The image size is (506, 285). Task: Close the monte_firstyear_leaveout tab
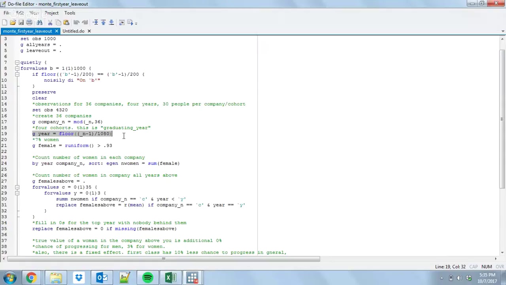pos(57,31)
